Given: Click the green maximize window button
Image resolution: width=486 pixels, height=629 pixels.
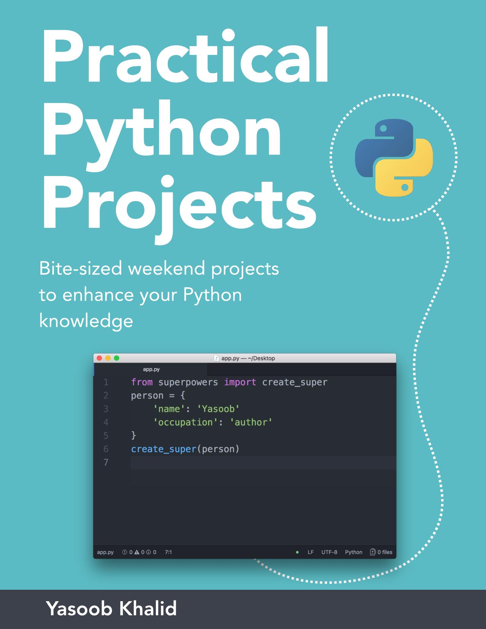Looking at the screenshot, I should 117,358.
